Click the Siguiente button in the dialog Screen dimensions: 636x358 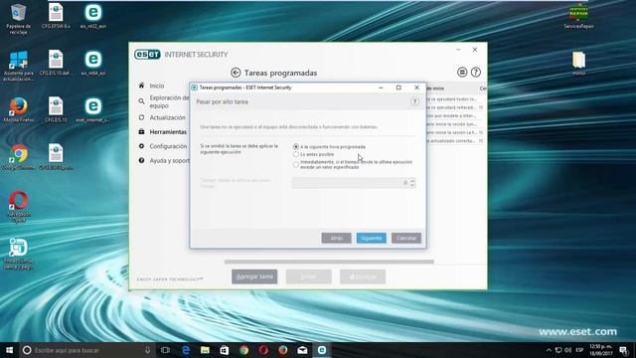click(x=371, y=238)
